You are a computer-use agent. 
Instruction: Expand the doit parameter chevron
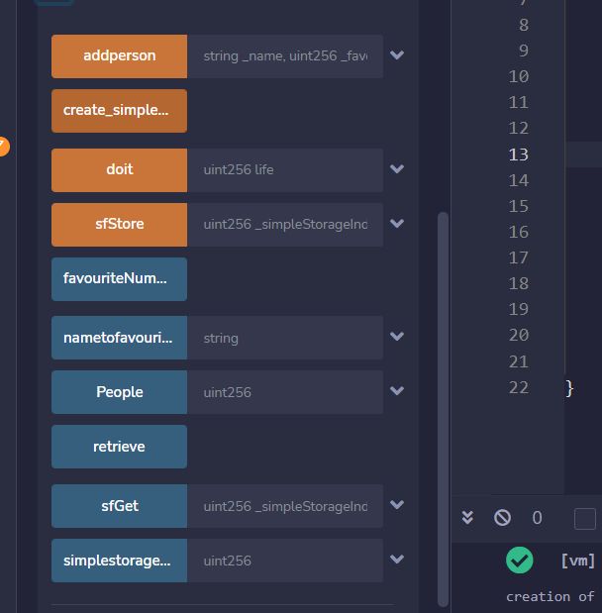(397, 169)
